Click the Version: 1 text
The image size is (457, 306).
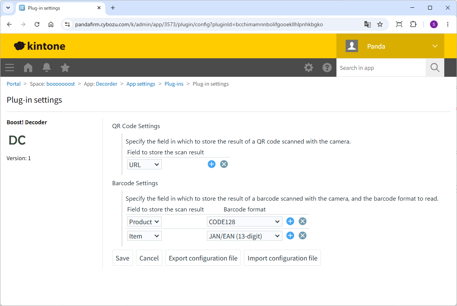[18, 158]
